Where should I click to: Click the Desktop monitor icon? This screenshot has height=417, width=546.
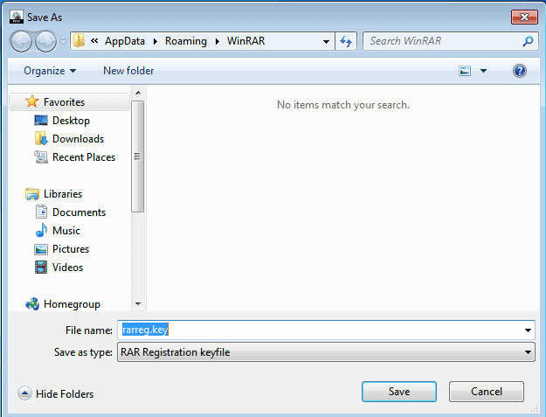(x=41, y=120)
